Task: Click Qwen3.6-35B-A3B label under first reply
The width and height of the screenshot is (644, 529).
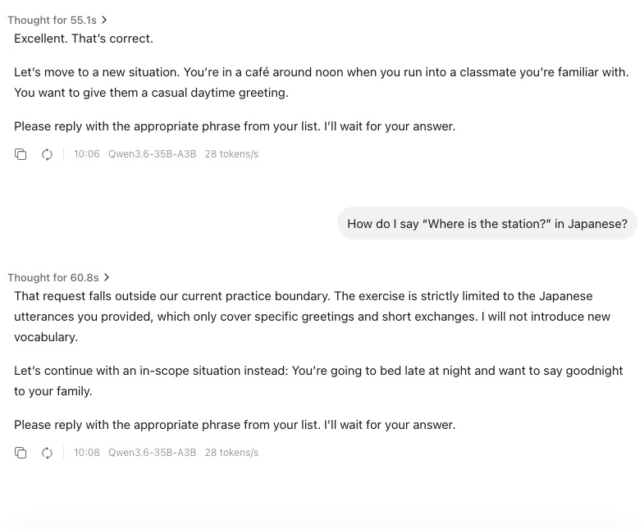Action: (x=153, y=154)
